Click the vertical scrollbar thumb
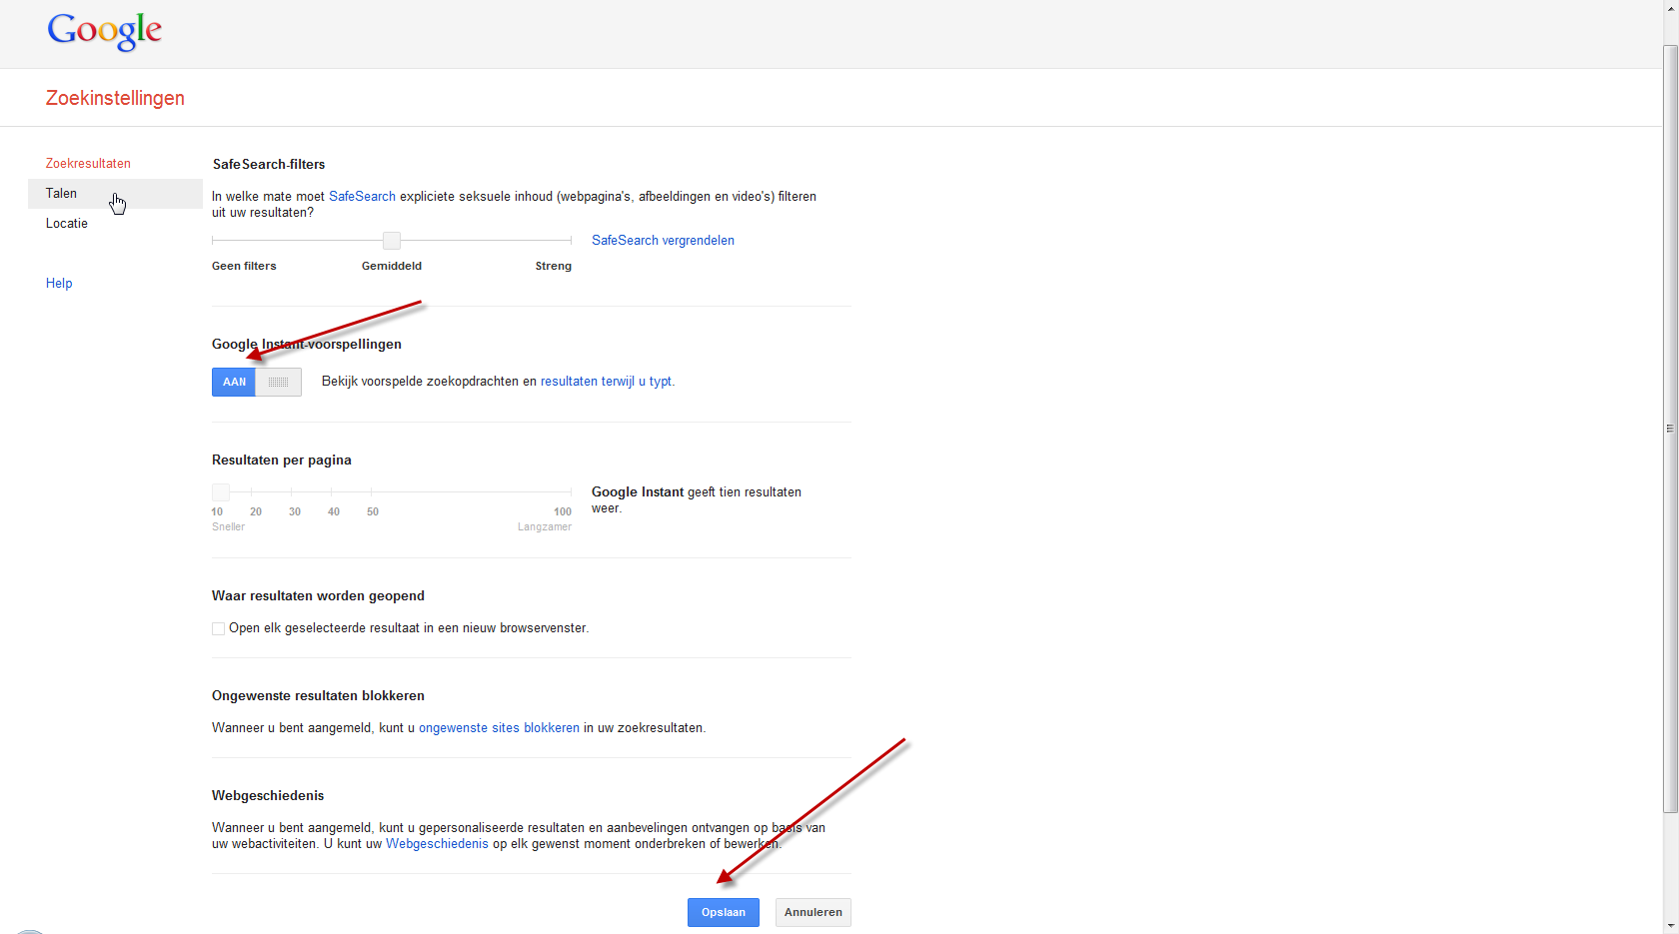 tap(1670, 430)
